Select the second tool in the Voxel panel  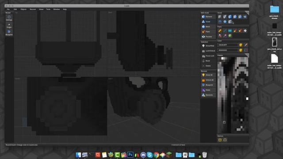(225, 17)
